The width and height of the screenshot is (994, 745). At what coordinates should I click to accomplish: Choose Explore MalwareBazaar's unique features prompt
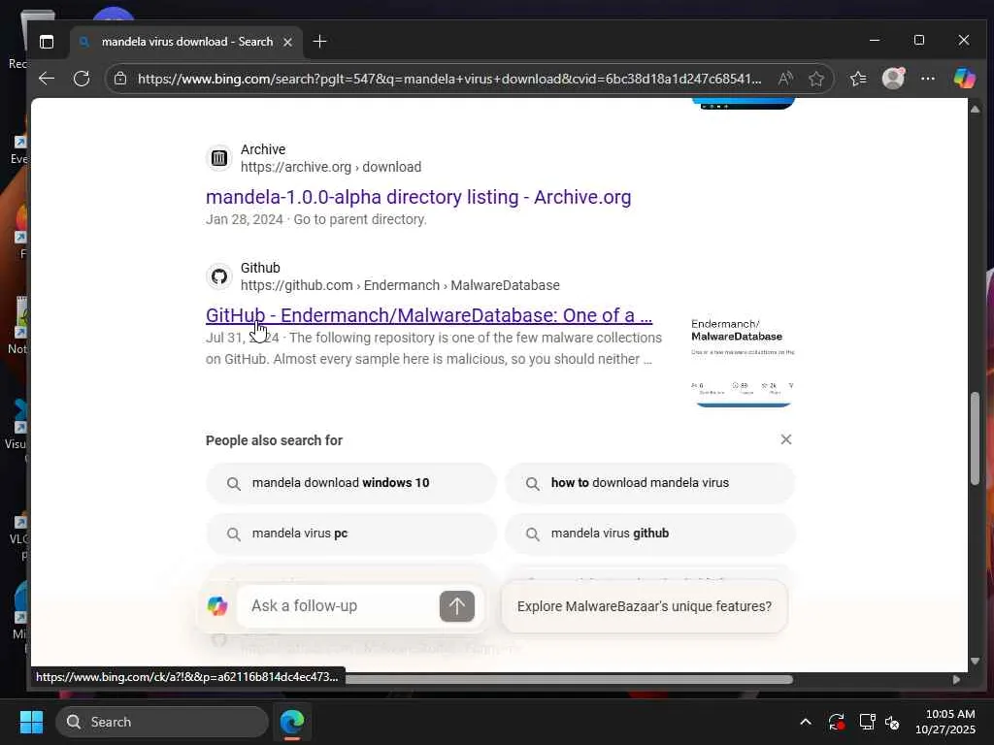click(x=645, y=606)
